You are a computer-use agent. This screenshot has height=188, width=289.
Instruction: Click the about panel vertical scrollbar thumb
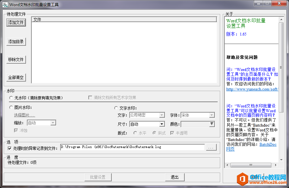tap(281, 67)
